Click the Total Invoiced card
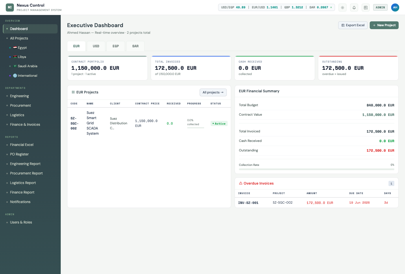This screenshot has width=405, height=274. [x=191, y=68]
